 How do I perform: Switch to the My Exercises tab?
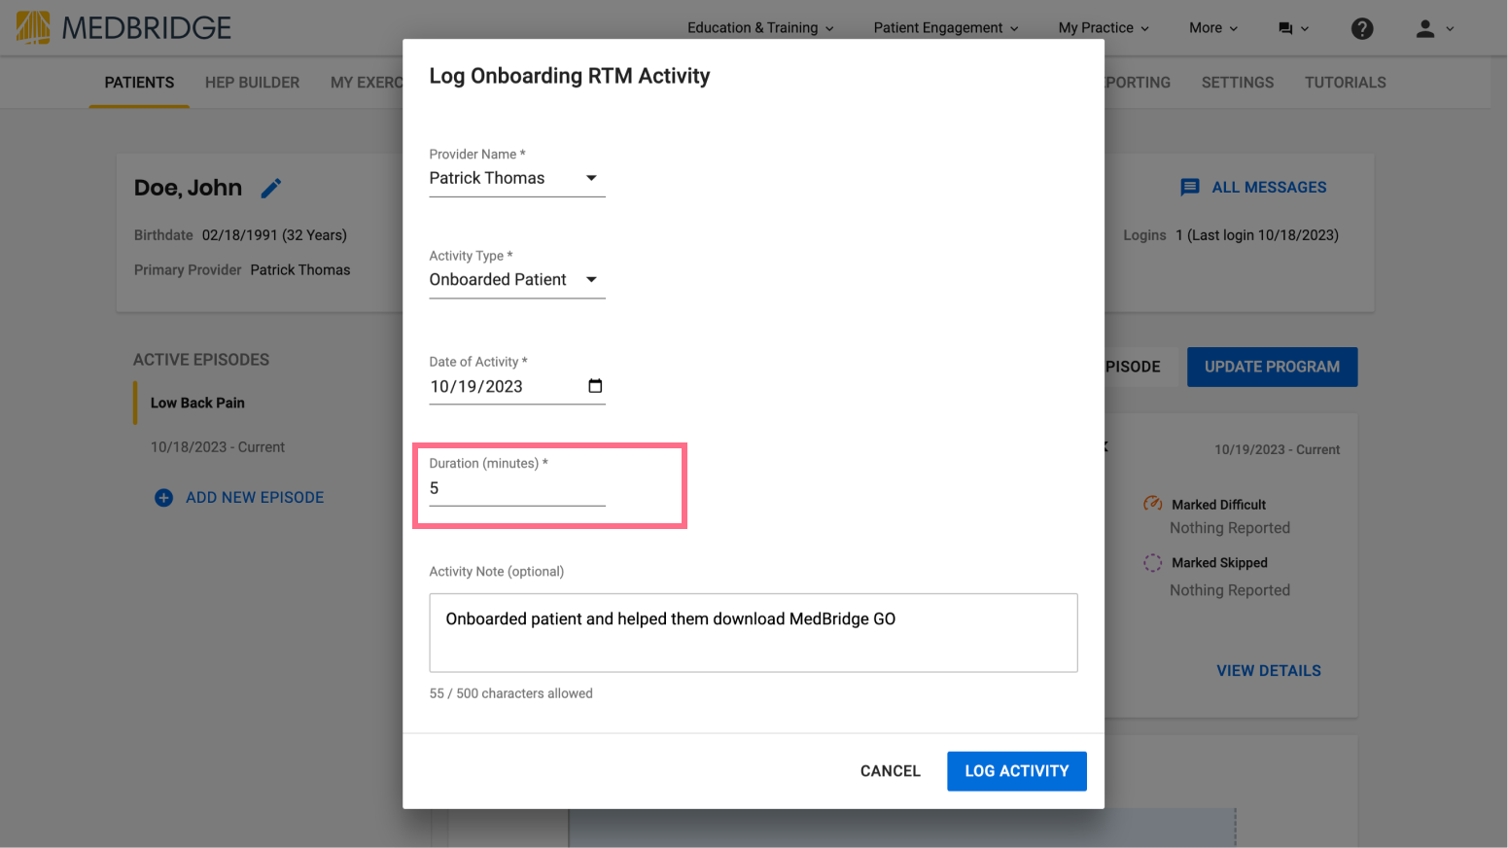367,83
